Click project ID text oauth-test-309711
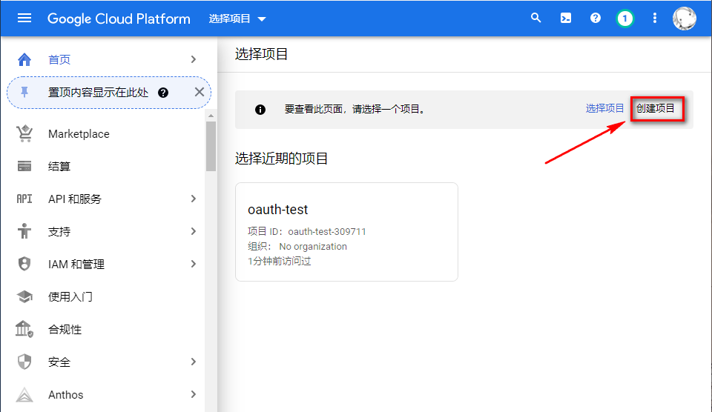 pos(327,231)
